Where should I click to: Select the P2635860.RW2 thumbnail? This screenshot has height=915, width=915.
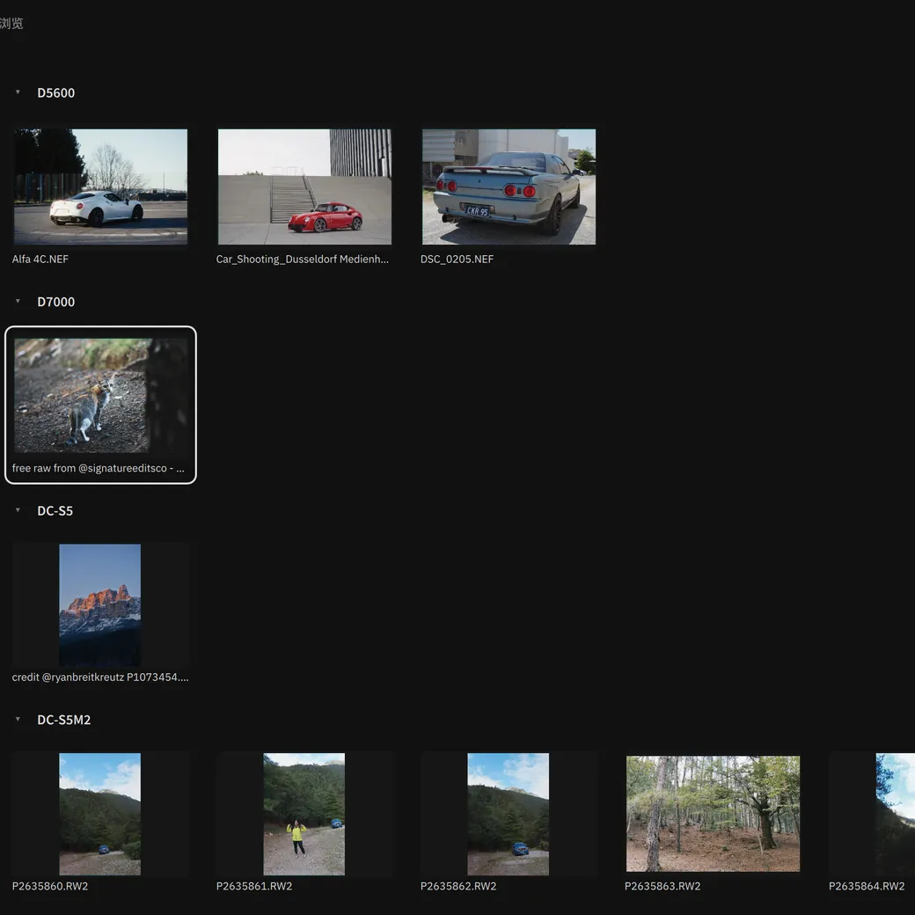tap(99, 814)
